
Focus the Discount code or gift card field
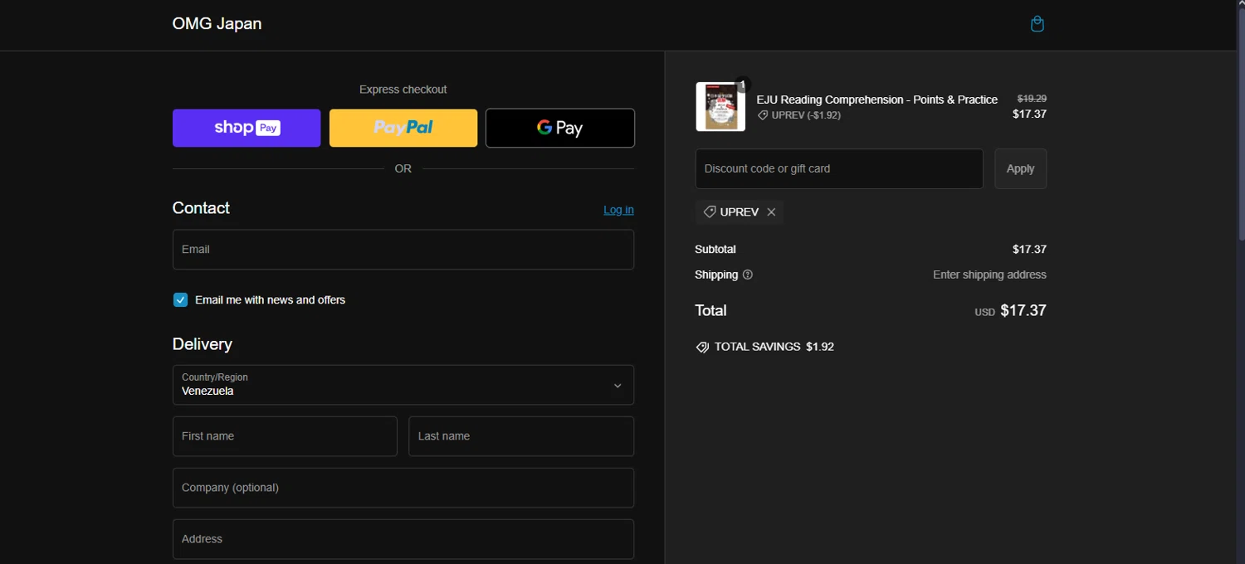pos(838,169)
